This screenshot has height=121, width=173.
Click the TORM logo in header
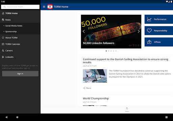[50, 7]
